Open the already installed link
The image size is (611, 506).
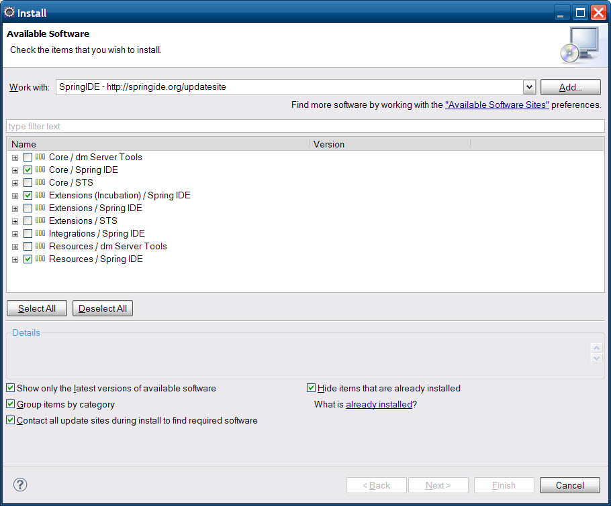point(379,405)
